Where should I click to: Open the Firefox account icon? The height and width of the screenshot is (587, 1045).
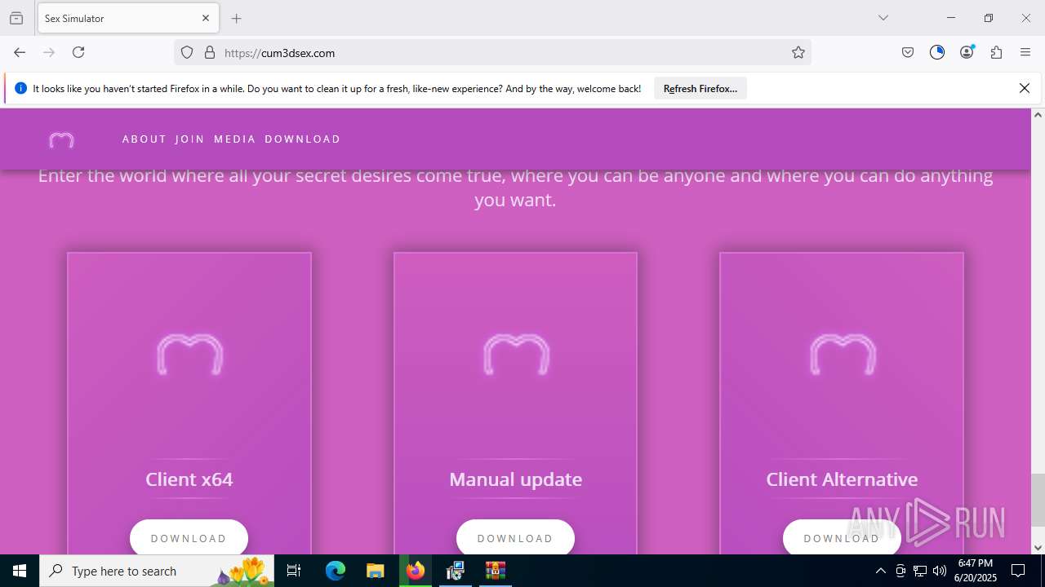[967, 52]
